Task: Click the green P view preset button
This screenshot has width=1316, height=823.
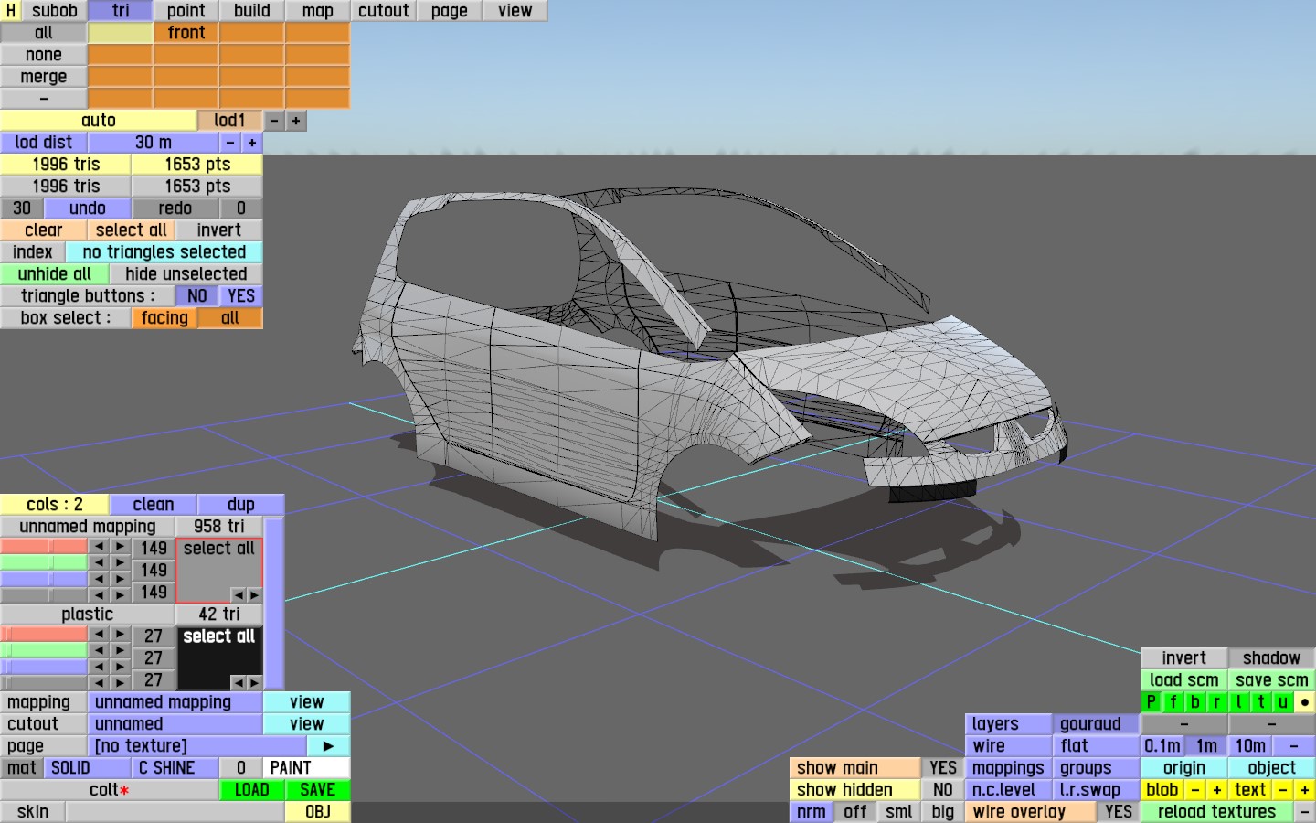Action: click(x=1151, y=702)
